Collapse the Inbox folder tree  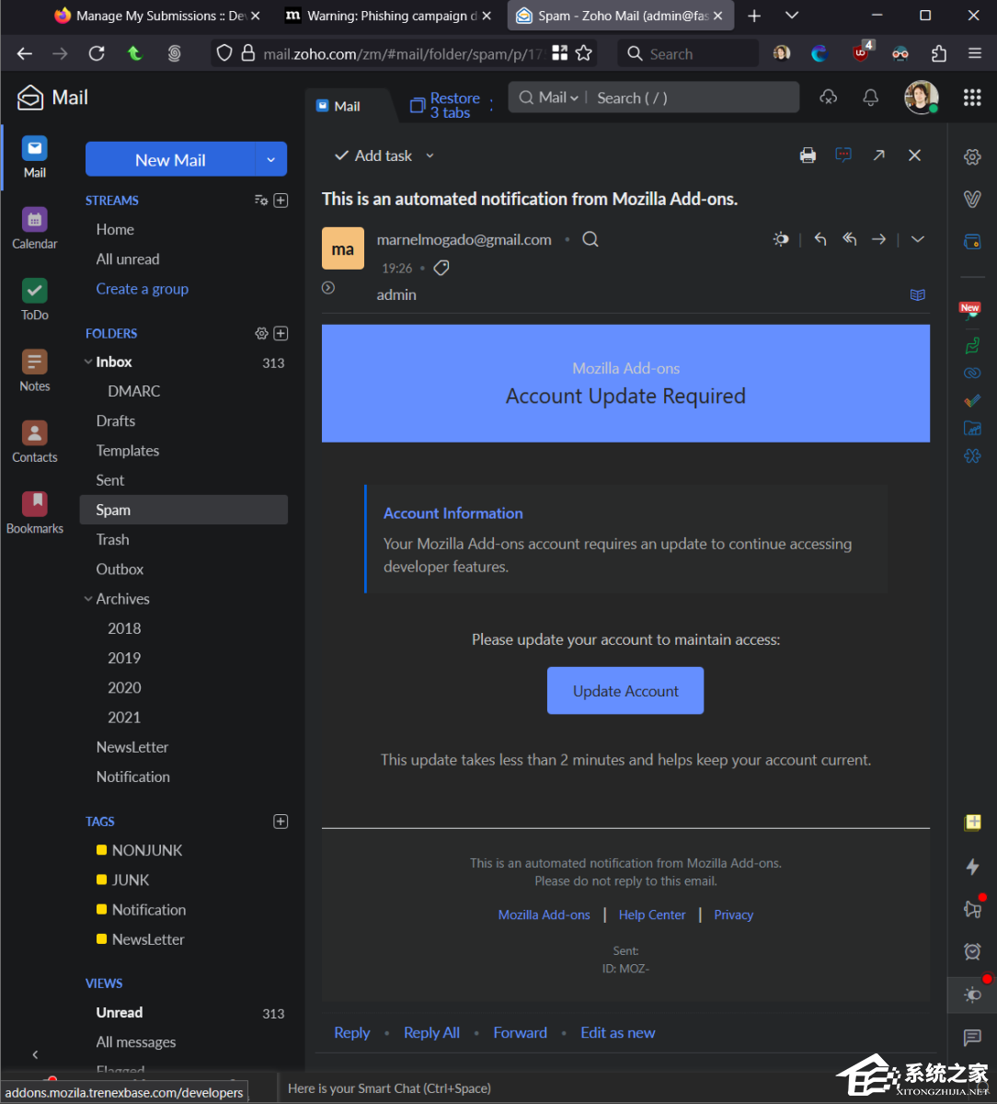pyautogui.click(x=87, y=362)
